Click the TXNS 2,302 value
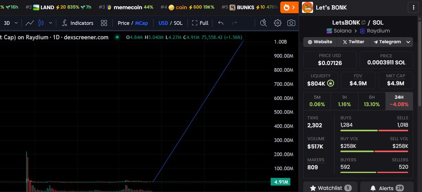422x192 pixels. click(315, 125)
